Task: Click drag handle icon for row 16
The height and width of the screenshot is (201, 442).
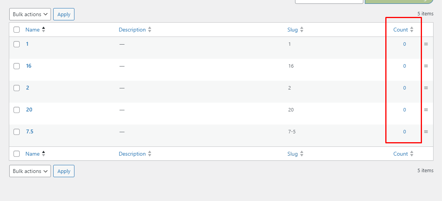Action: pyautogui.click(x=426, y=66)
